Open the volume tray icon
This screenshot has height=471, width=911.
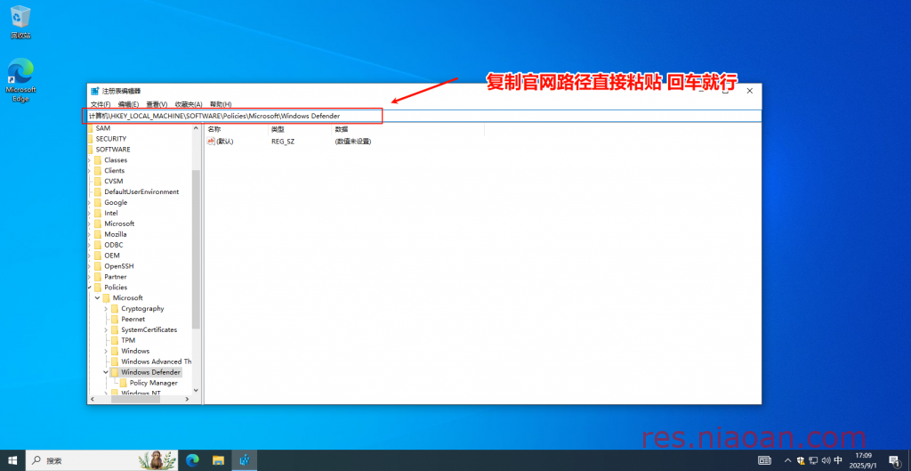point(826,460)
